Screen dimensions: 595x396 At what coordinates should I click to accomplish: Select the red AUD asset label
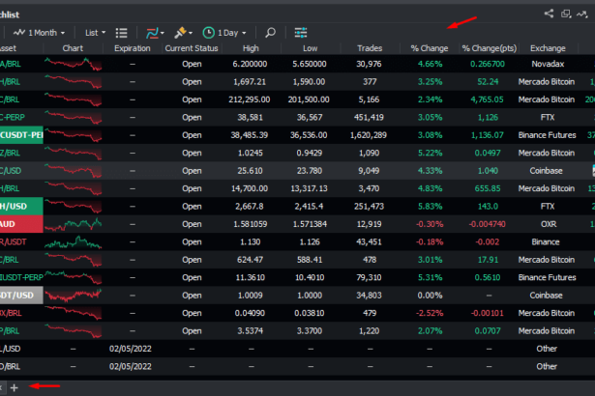(21, 224)
